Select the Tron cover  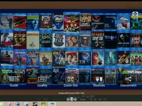pos(110,40)
